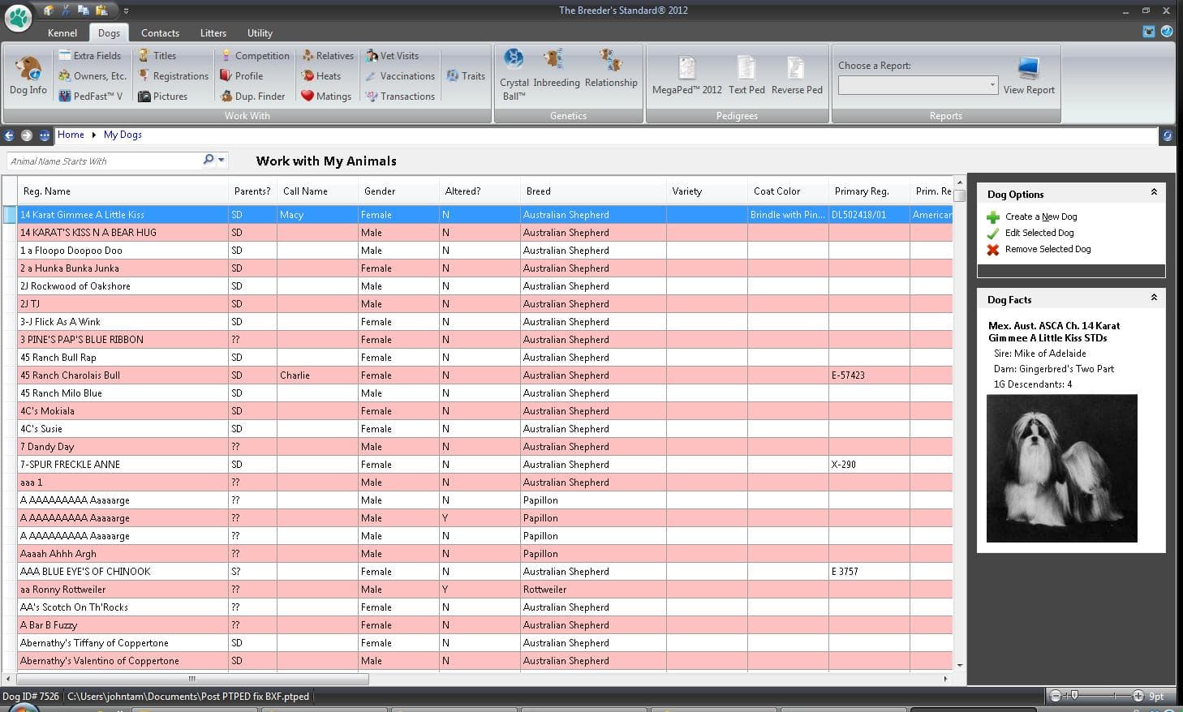Open the Crystal Ball genetics tool

(514, 75)
